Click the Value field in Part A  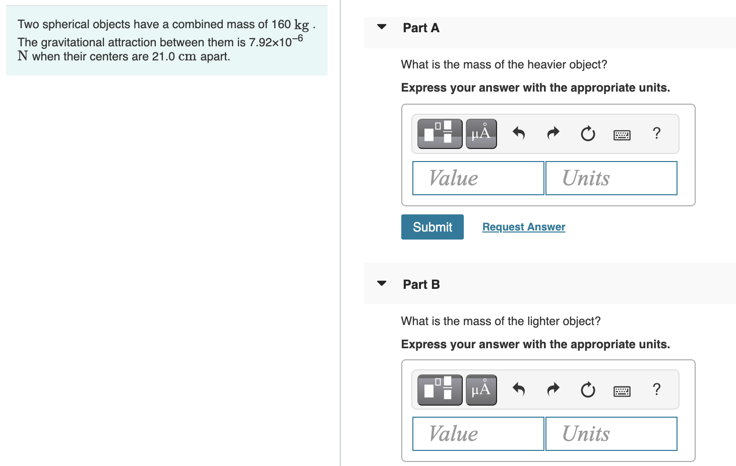click(x=477, y=178)
